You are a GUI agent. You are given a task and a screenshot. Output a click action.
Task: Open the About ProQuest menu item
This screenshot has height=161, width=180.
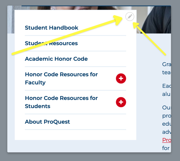click(x=47, y=122)
